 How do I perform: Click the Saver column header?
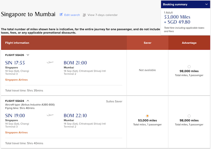point(147,43)
